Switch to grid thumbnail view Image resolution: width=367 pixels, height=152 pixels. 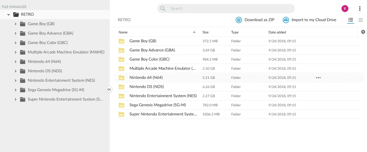point(361,20)
